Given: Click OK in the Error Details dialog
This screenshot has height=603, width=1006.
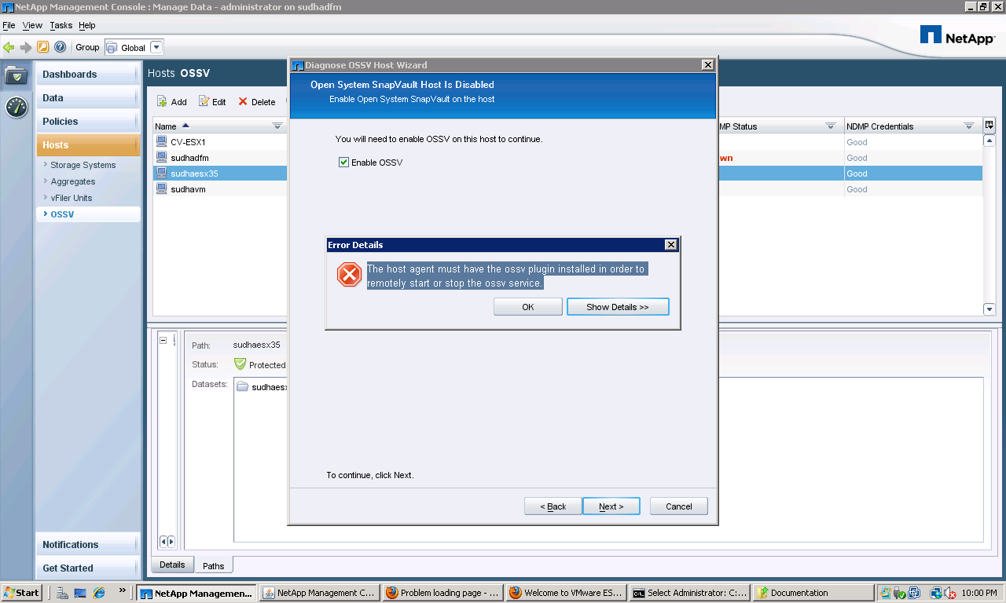Looking at the screenshot, I should pyautogui.click(x=528, y=307).
